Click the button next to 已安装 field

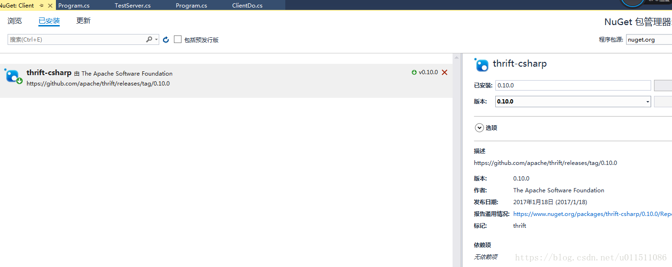coord(663,86)
